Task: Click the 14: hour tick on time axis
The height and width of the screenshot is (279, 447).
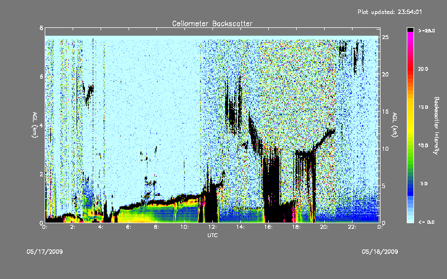Action: pyautogui.click(x=240, y=227)
